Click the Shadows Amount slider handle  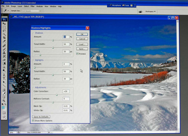point(53,40)
